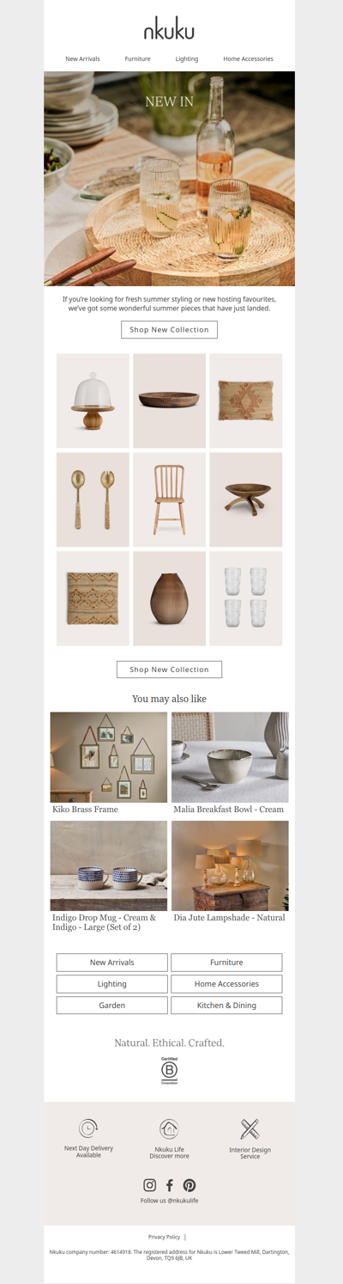Click Shop New Collection button below hero
Viewport: 343px width, 1284px height.
(x=169, y=330)
